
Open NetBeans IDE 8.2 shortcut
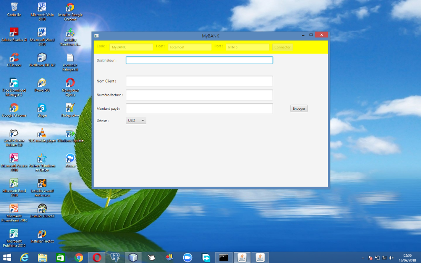click(x=42, y=58)
